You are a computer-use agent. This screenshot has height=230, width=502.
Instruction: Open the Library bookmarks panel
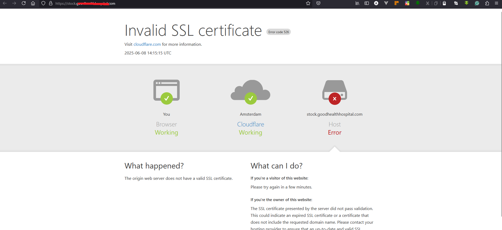tap(357, 3)
